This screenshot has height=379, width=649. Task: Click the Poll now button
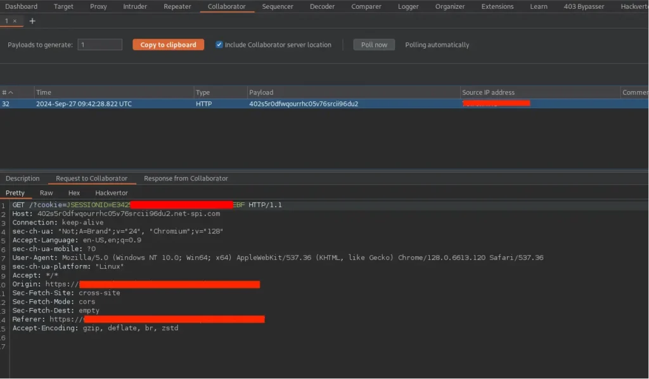tap(374, 45)
